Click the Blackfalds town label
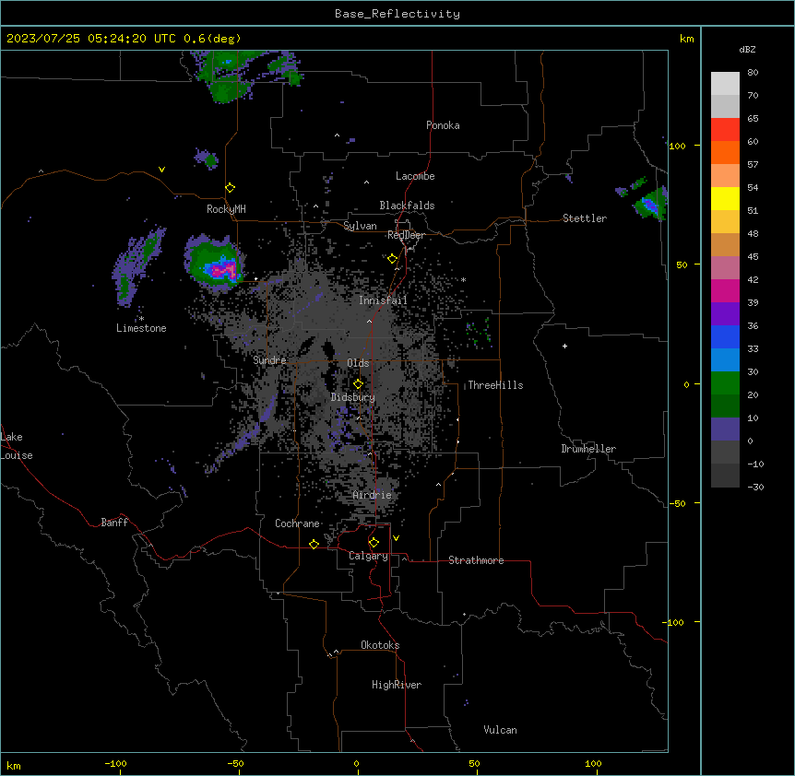This screenshot has width=795, height=776. 407,206
